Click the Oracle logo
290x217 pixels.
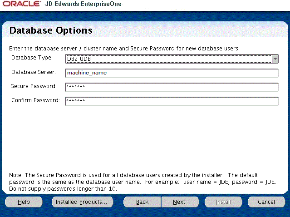(22, 4)
